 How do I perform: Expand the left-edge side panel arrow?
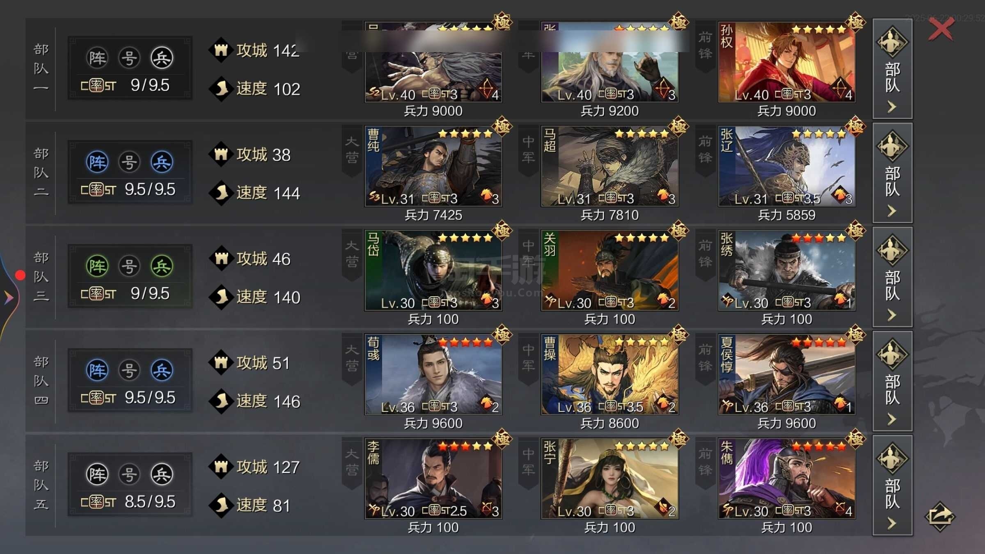(x=8, y=298)
